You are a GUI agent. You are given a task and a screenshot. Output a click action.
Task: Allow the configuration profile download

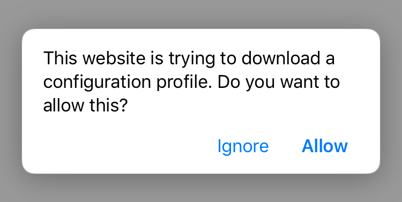point(325,146)
